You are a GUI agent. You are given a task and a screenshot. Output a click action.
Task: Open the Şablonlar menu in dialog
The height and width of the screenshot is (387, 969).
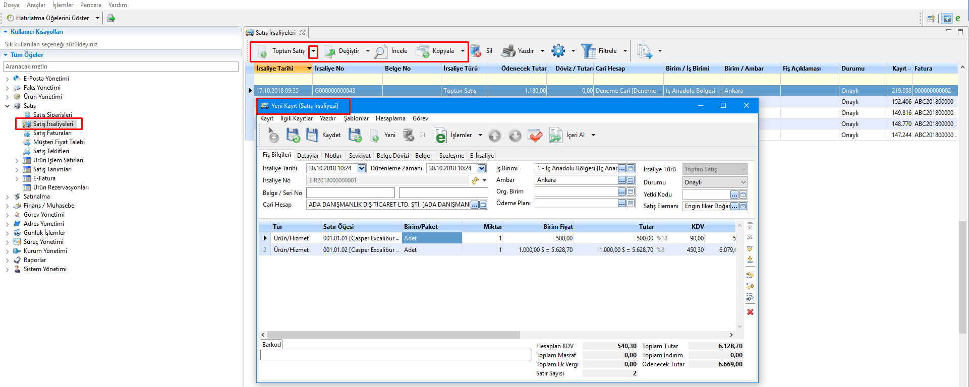(x=356, y=118)
